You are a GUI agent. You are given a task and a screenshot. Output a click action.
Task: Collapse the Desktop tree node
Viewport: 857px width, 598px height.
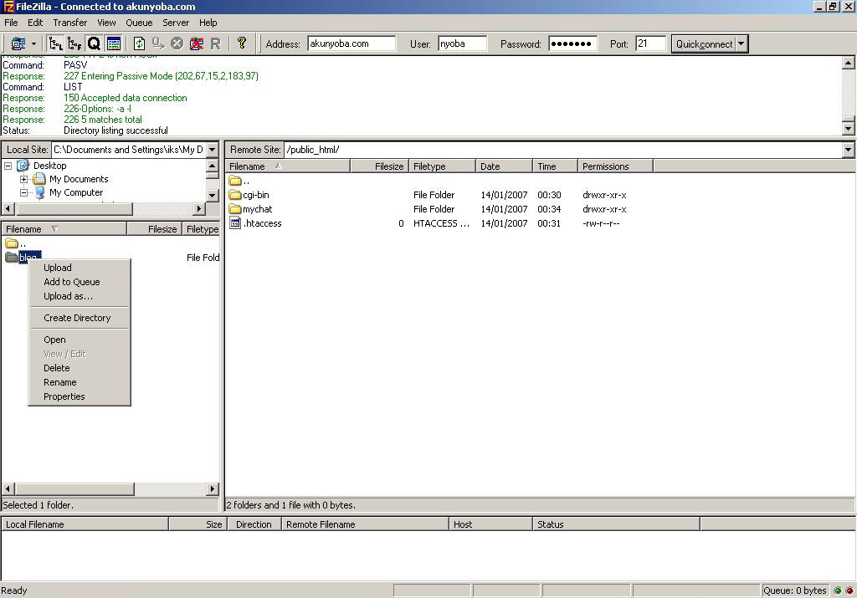(8, 166)
